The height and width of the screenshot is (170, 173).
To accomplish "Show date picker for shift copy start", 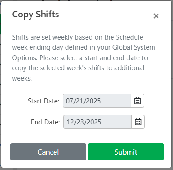I will point(137,101).
